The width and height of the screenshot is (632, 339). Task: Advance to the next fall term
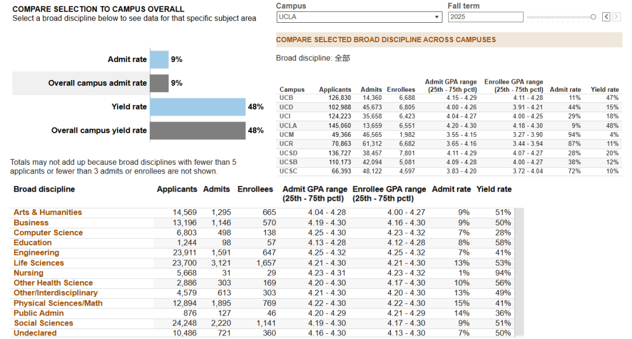616,16
